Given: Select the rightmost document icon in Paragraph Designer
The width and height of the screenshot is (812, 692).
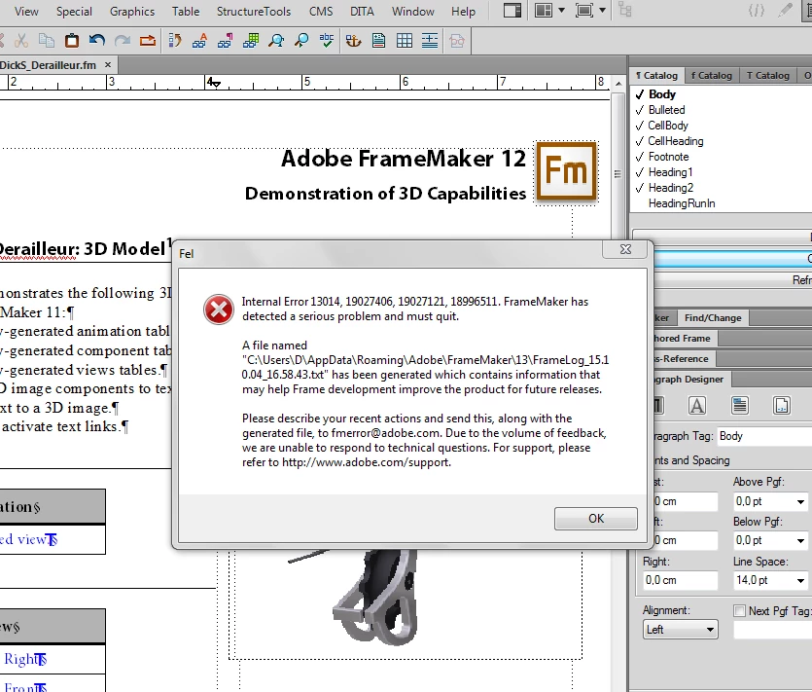Looking at the screenshot, I should tap(782, 405).
